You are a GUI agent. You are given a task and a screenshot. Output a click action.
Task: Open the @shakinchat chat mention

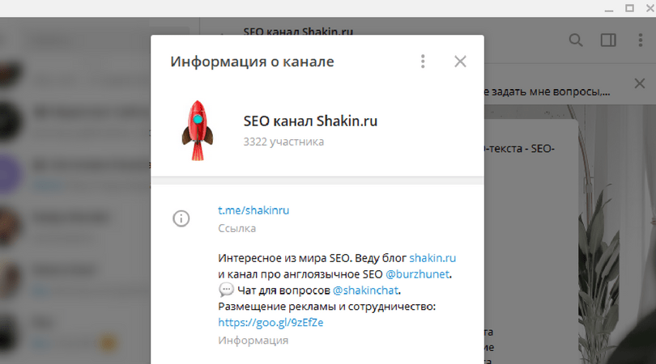click(365, 290)
